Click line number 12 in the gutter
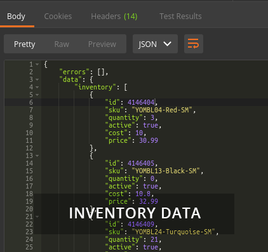 [x=29, y=148]
